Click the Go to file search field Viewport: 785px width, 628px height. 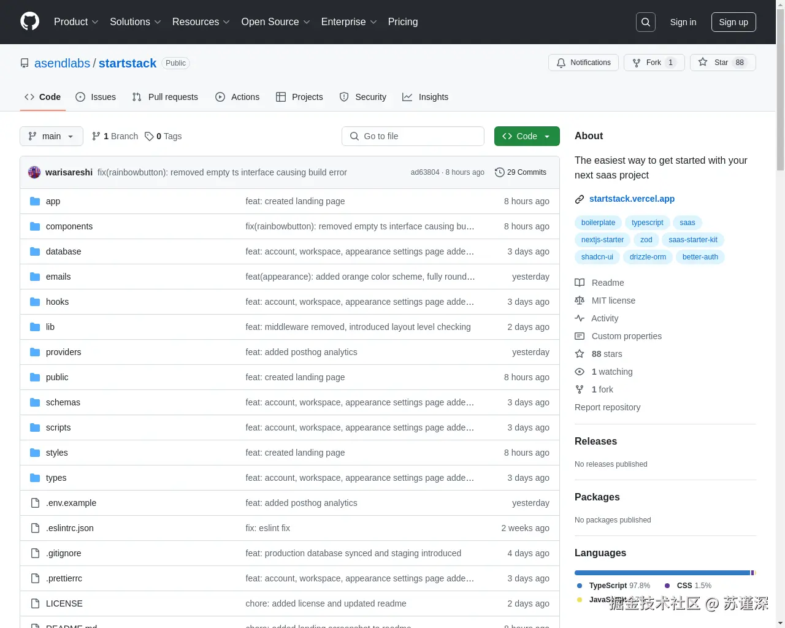coord(413,136)
